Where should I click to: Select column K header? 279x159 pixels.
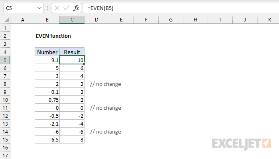[268, 20]
